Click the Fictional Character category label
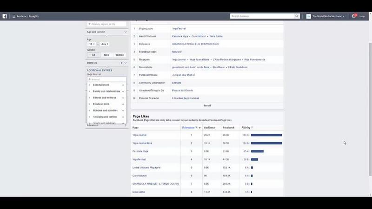Image resolution: width=372 pixels, height=209 pixels. pyautogui.click(x=149, y=98)
